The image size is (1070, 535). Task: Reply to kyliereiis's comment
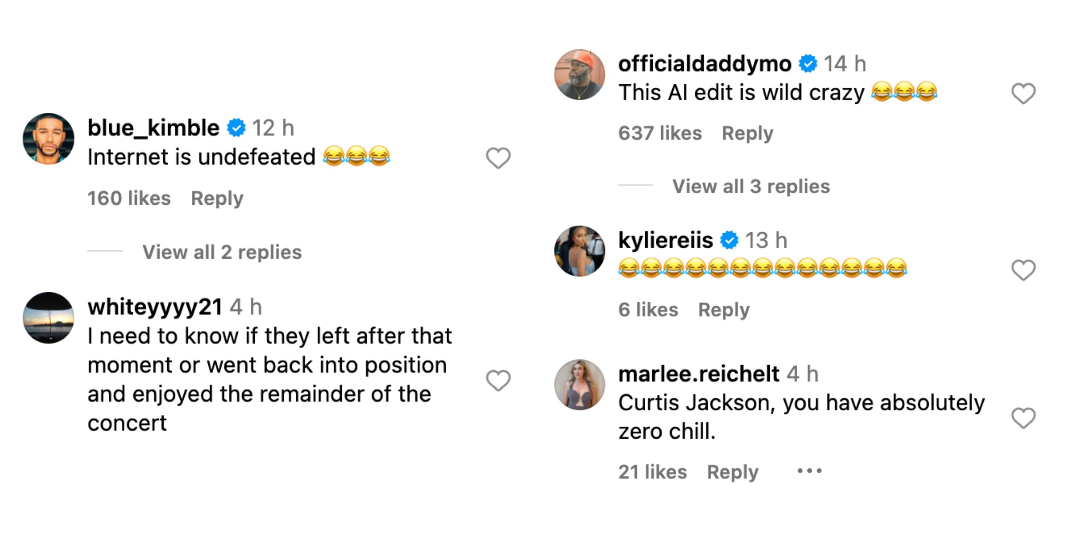(724, 310)
